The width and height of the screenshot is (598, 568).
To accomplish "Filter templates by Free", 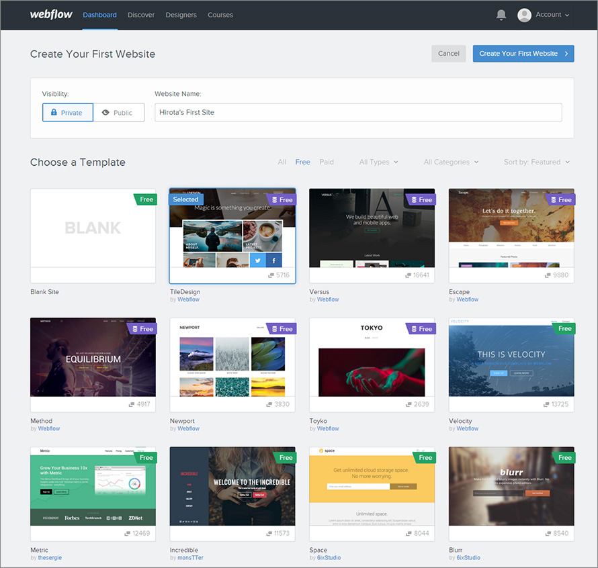I will coord(303,162).
